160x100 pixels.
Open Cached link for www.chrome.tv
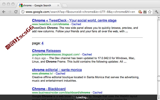click(x=60, y=73)
